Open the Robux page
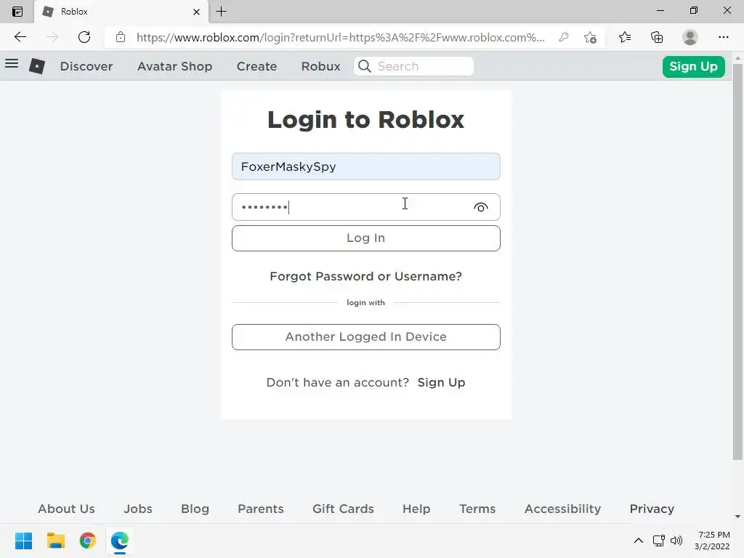 [320, 66]
